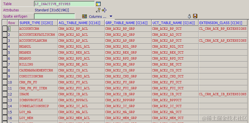Click the ACCOUNTCRM cell

[38, 29]
